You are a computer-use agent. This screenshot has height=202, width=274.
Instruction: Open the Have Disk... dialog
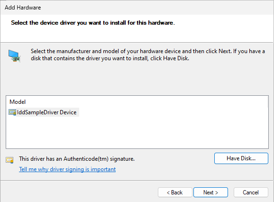(241, 158)
